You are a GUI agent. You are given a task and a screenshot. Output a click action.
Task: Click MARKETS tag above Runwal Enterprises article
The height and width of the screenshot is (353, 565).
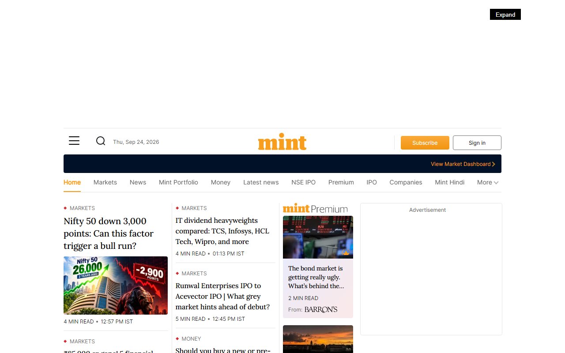194,274
